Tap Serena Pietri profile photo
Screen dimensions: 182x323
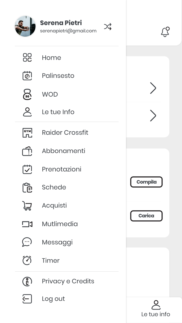(x=25, y=26)
